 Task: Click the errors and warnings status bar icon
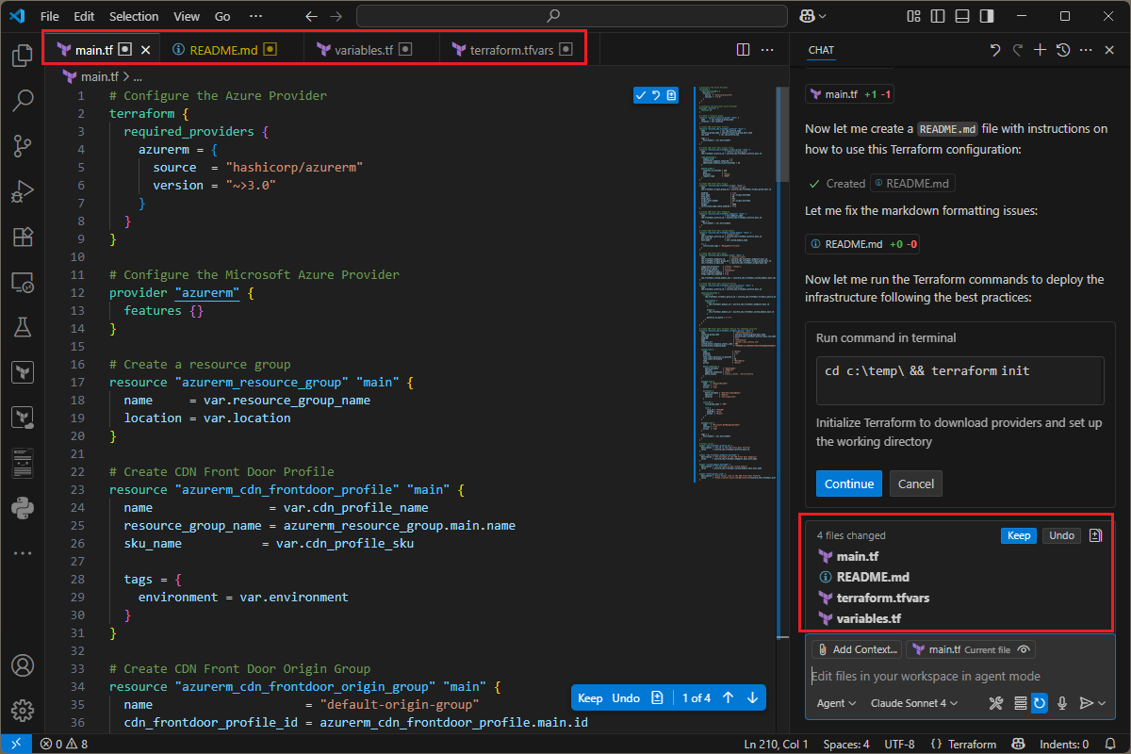tap(62, 743)
